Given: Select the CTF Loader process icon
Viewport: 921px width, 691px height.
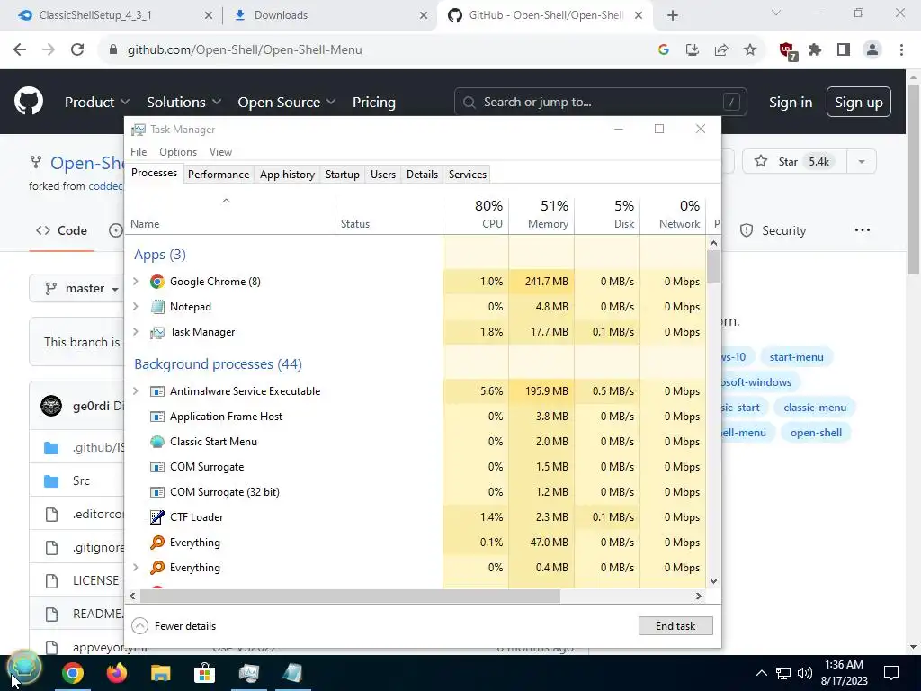Looking at the screenshot, I should [x=156, y=517].
